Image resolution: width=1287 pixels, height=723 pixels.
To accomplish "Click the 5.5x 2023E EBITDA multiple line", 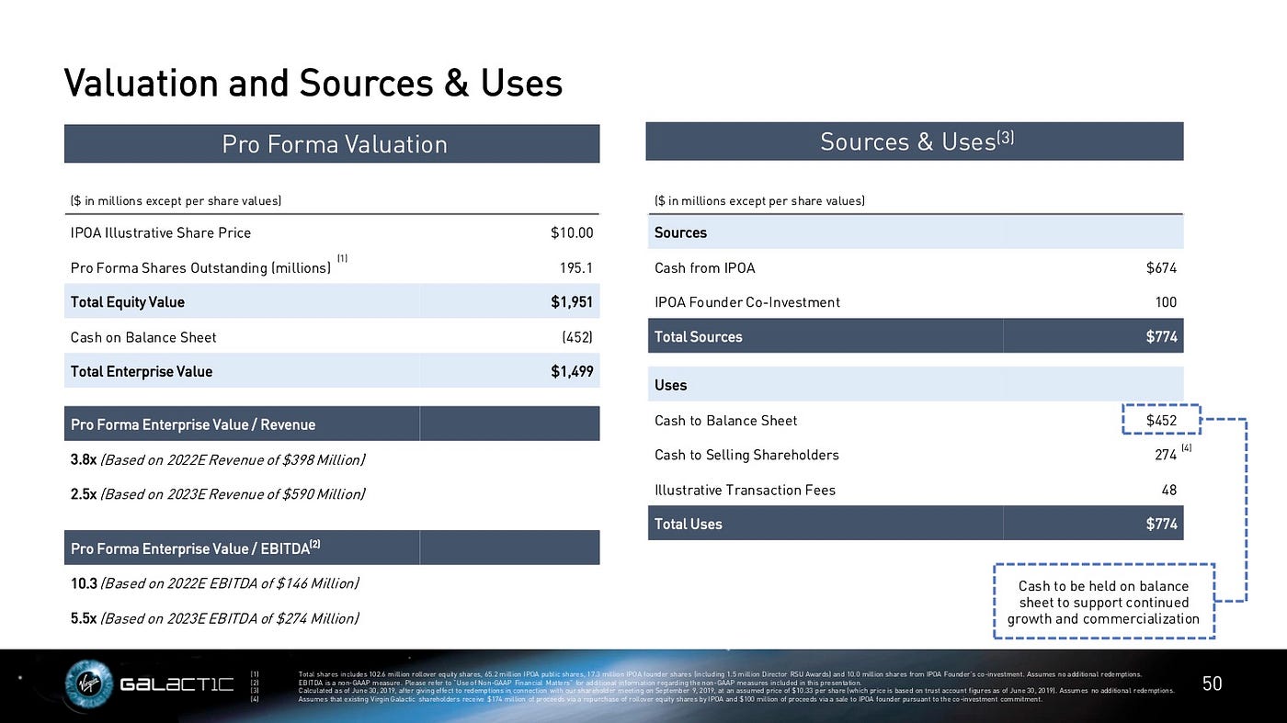I will click(215, 618).
